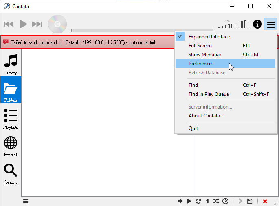The height and width of the screenshot is (206, 279).
Task: Toggle single track mode
Action: point(207,201)
